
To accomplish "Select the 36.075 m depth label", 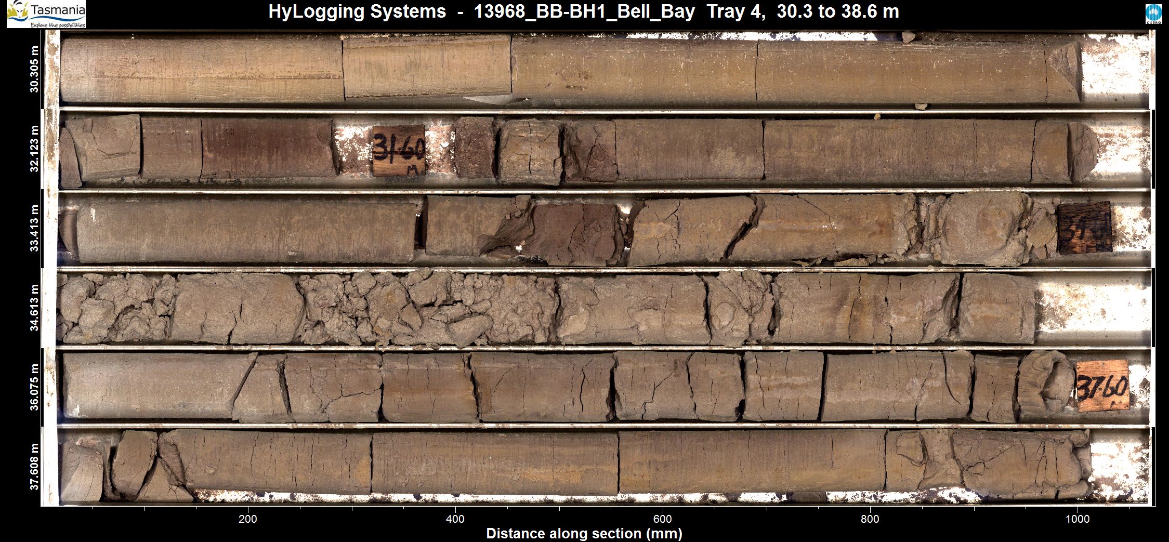I will tap(34, 387).
